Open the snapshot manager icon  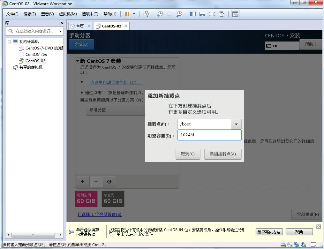tap(179, 14)
